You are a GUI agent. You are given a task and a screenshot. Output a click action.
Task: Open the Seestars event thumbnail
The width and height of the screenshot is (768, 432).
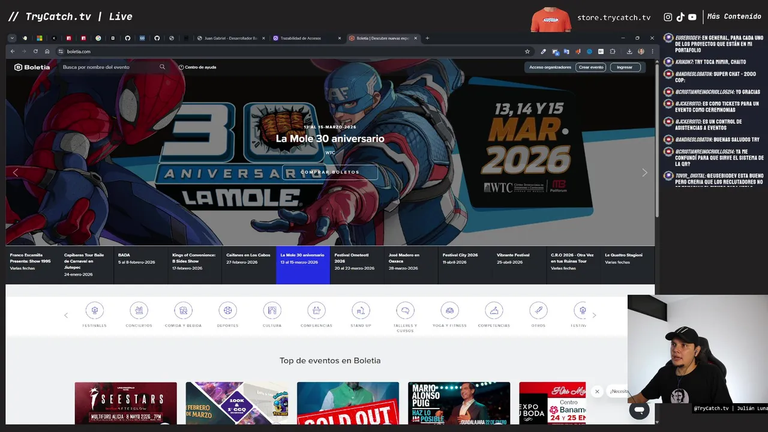[126, 403]
